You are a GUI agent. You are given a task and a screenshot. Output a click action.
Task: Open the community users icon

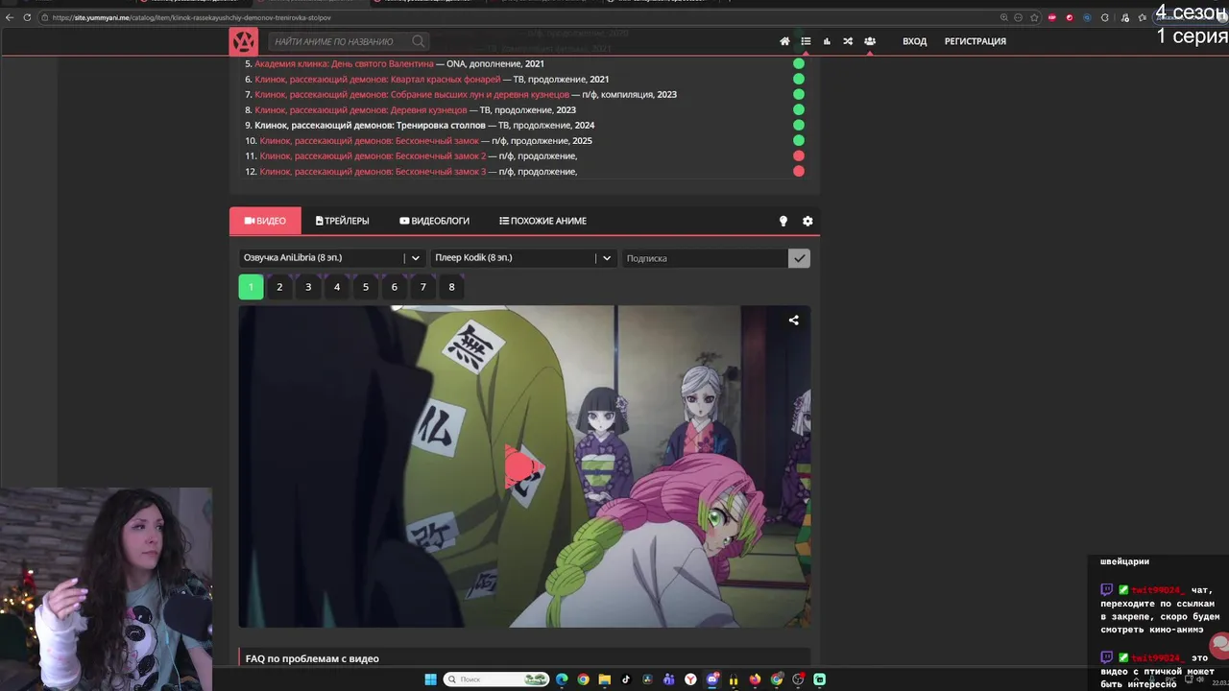coord(869,41)
